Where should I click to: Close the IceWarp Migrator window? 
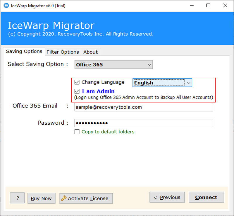(x=225, y=6)
